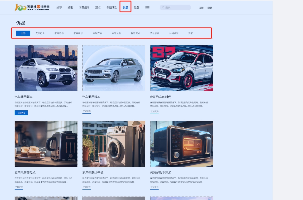Viewport: 303px width, 200px height.
Task: Click into the 搜索 search field
Action: (x=175, y=7)
